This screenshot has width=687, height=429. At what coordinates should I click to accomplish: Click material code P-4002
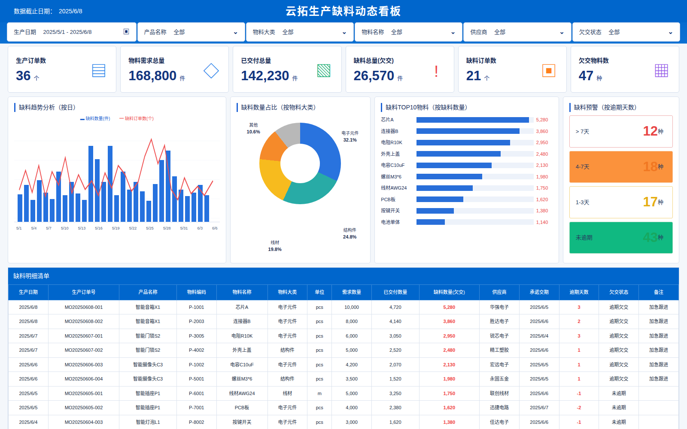[197, 350]
